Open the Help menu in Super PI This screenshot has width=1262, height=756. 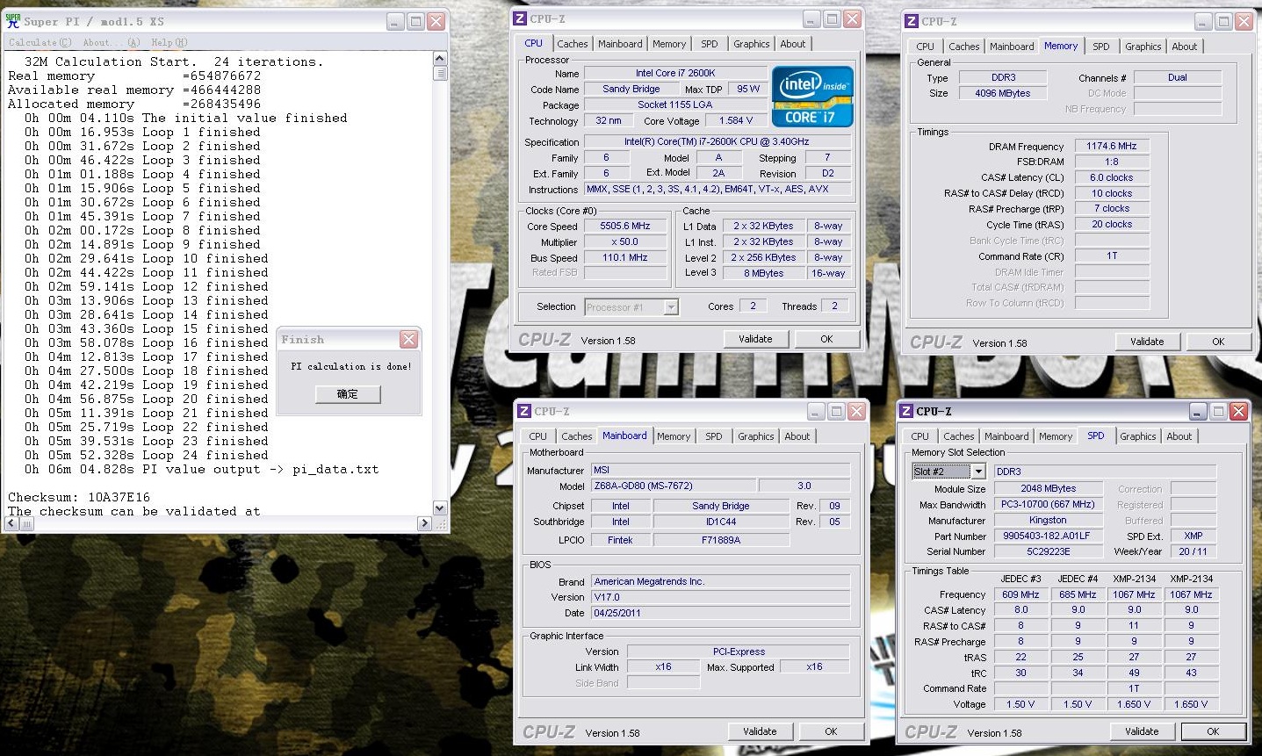pyautogui.click(x=169, y=42)
